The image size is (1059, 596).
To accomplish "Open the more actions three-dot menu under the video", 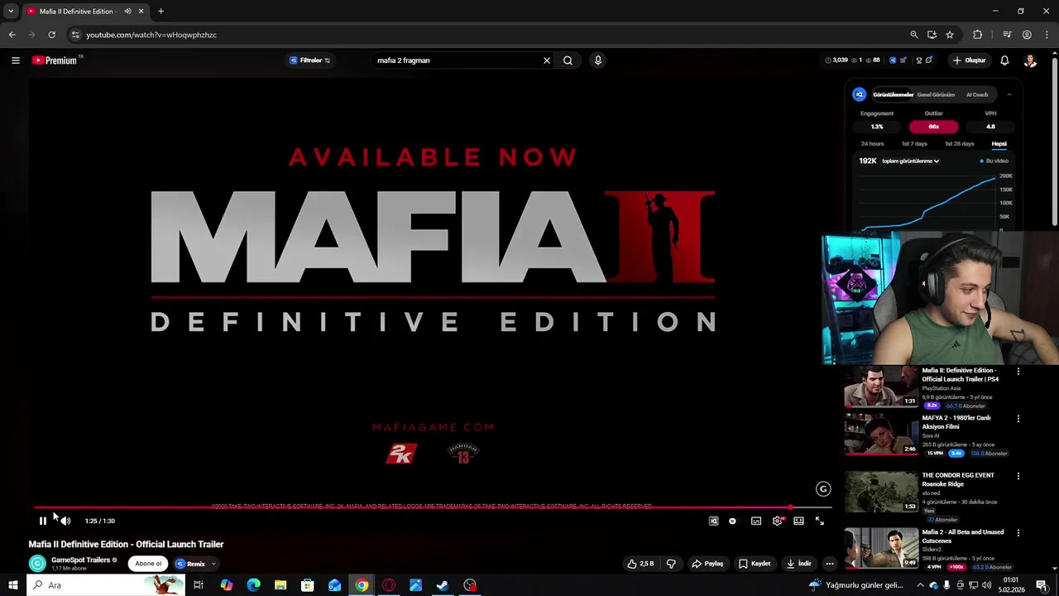I will [x=829, y=564].
